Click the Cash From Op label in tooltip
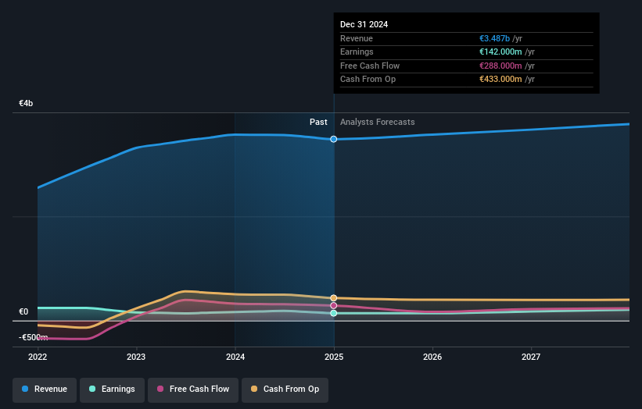The width and height of the screenshot is (642, 409). coord(368,80)
